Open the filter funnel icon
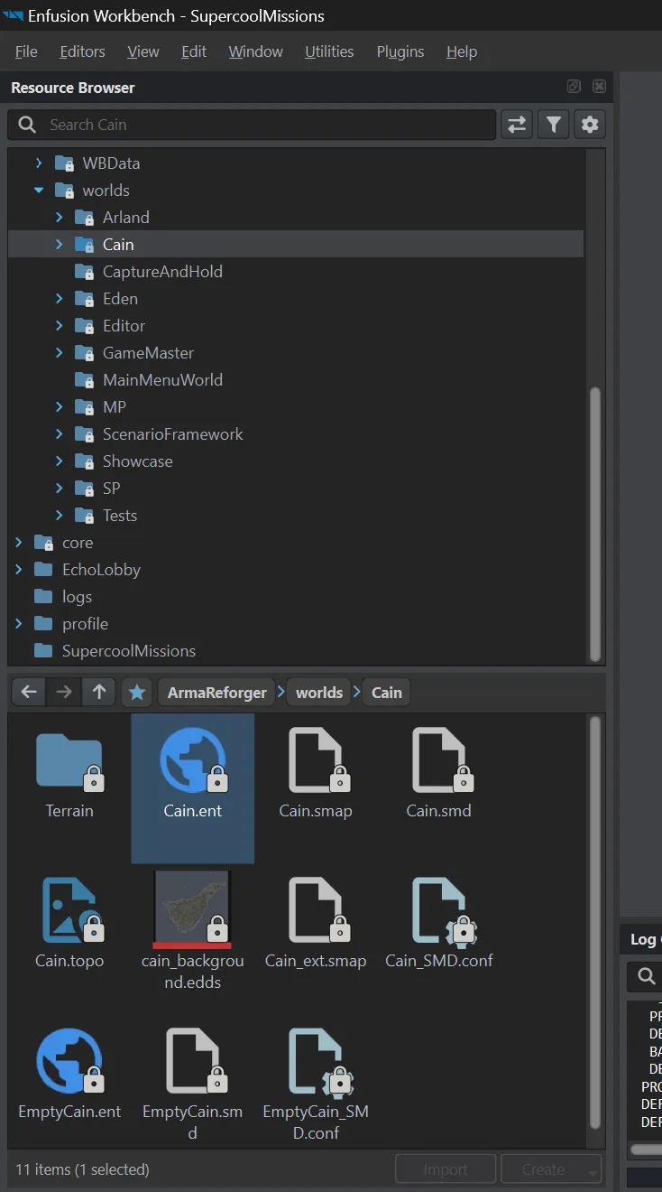Image resolution: width=662 pixels, height=1192 pixels. pos(553,125)
